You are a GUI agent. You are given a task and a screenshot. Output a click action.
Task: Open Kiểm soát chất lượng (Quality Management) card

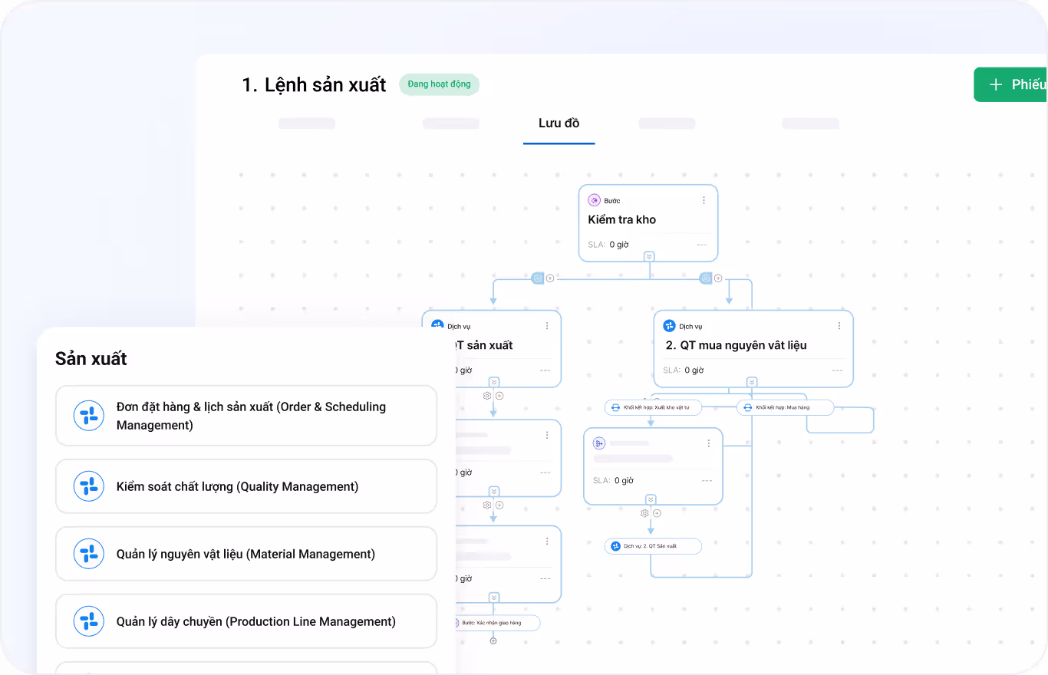246,486
